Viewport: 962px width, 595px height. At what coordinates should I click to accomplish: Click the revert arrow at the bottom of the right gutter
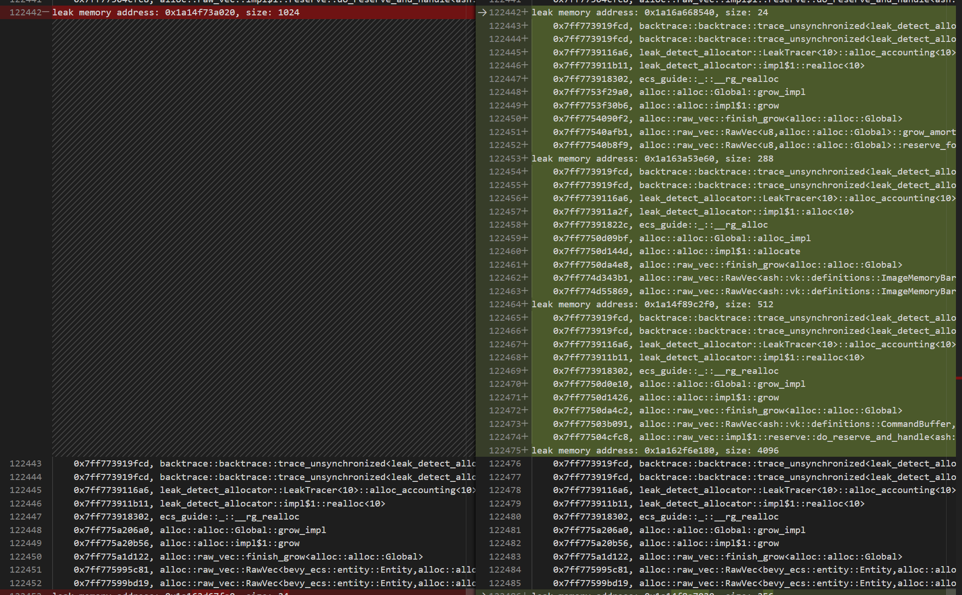click(x=482, y=593)
